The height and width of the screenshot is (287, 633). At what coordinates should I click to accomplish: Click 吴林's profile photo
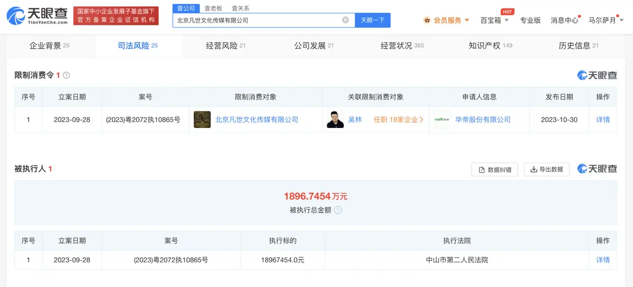(x=335, y=120)
